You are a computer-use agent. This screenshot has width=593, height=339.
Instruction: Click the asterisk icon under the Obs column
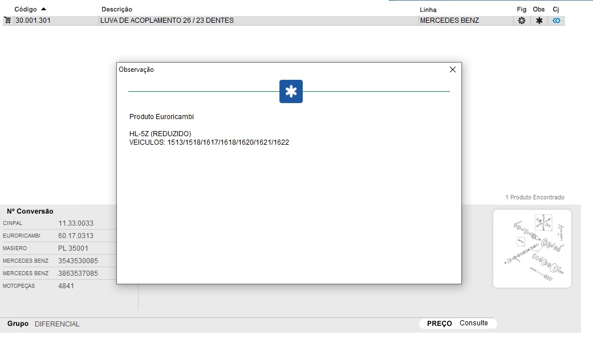tap(539, 21)
